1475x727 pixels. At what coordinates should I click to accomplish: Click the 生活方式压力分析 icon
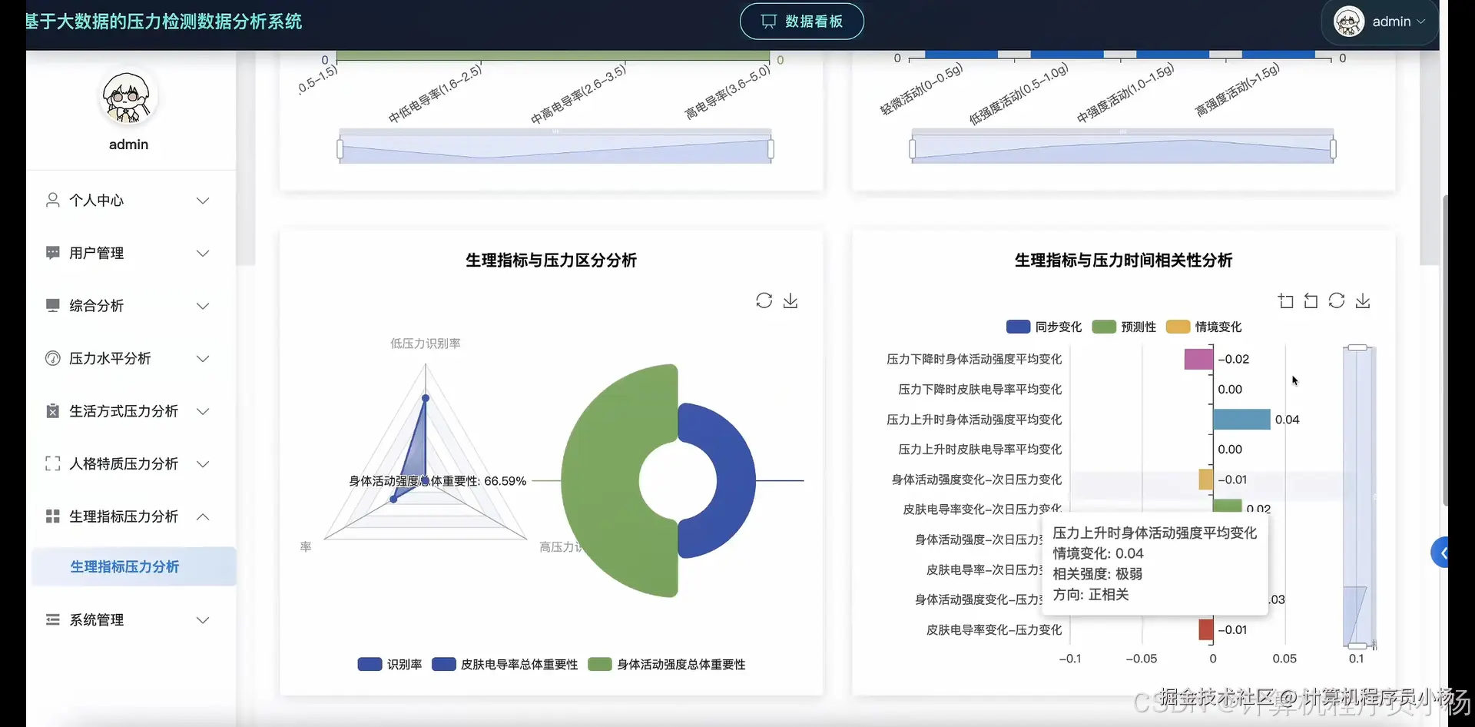click(52, 411)
